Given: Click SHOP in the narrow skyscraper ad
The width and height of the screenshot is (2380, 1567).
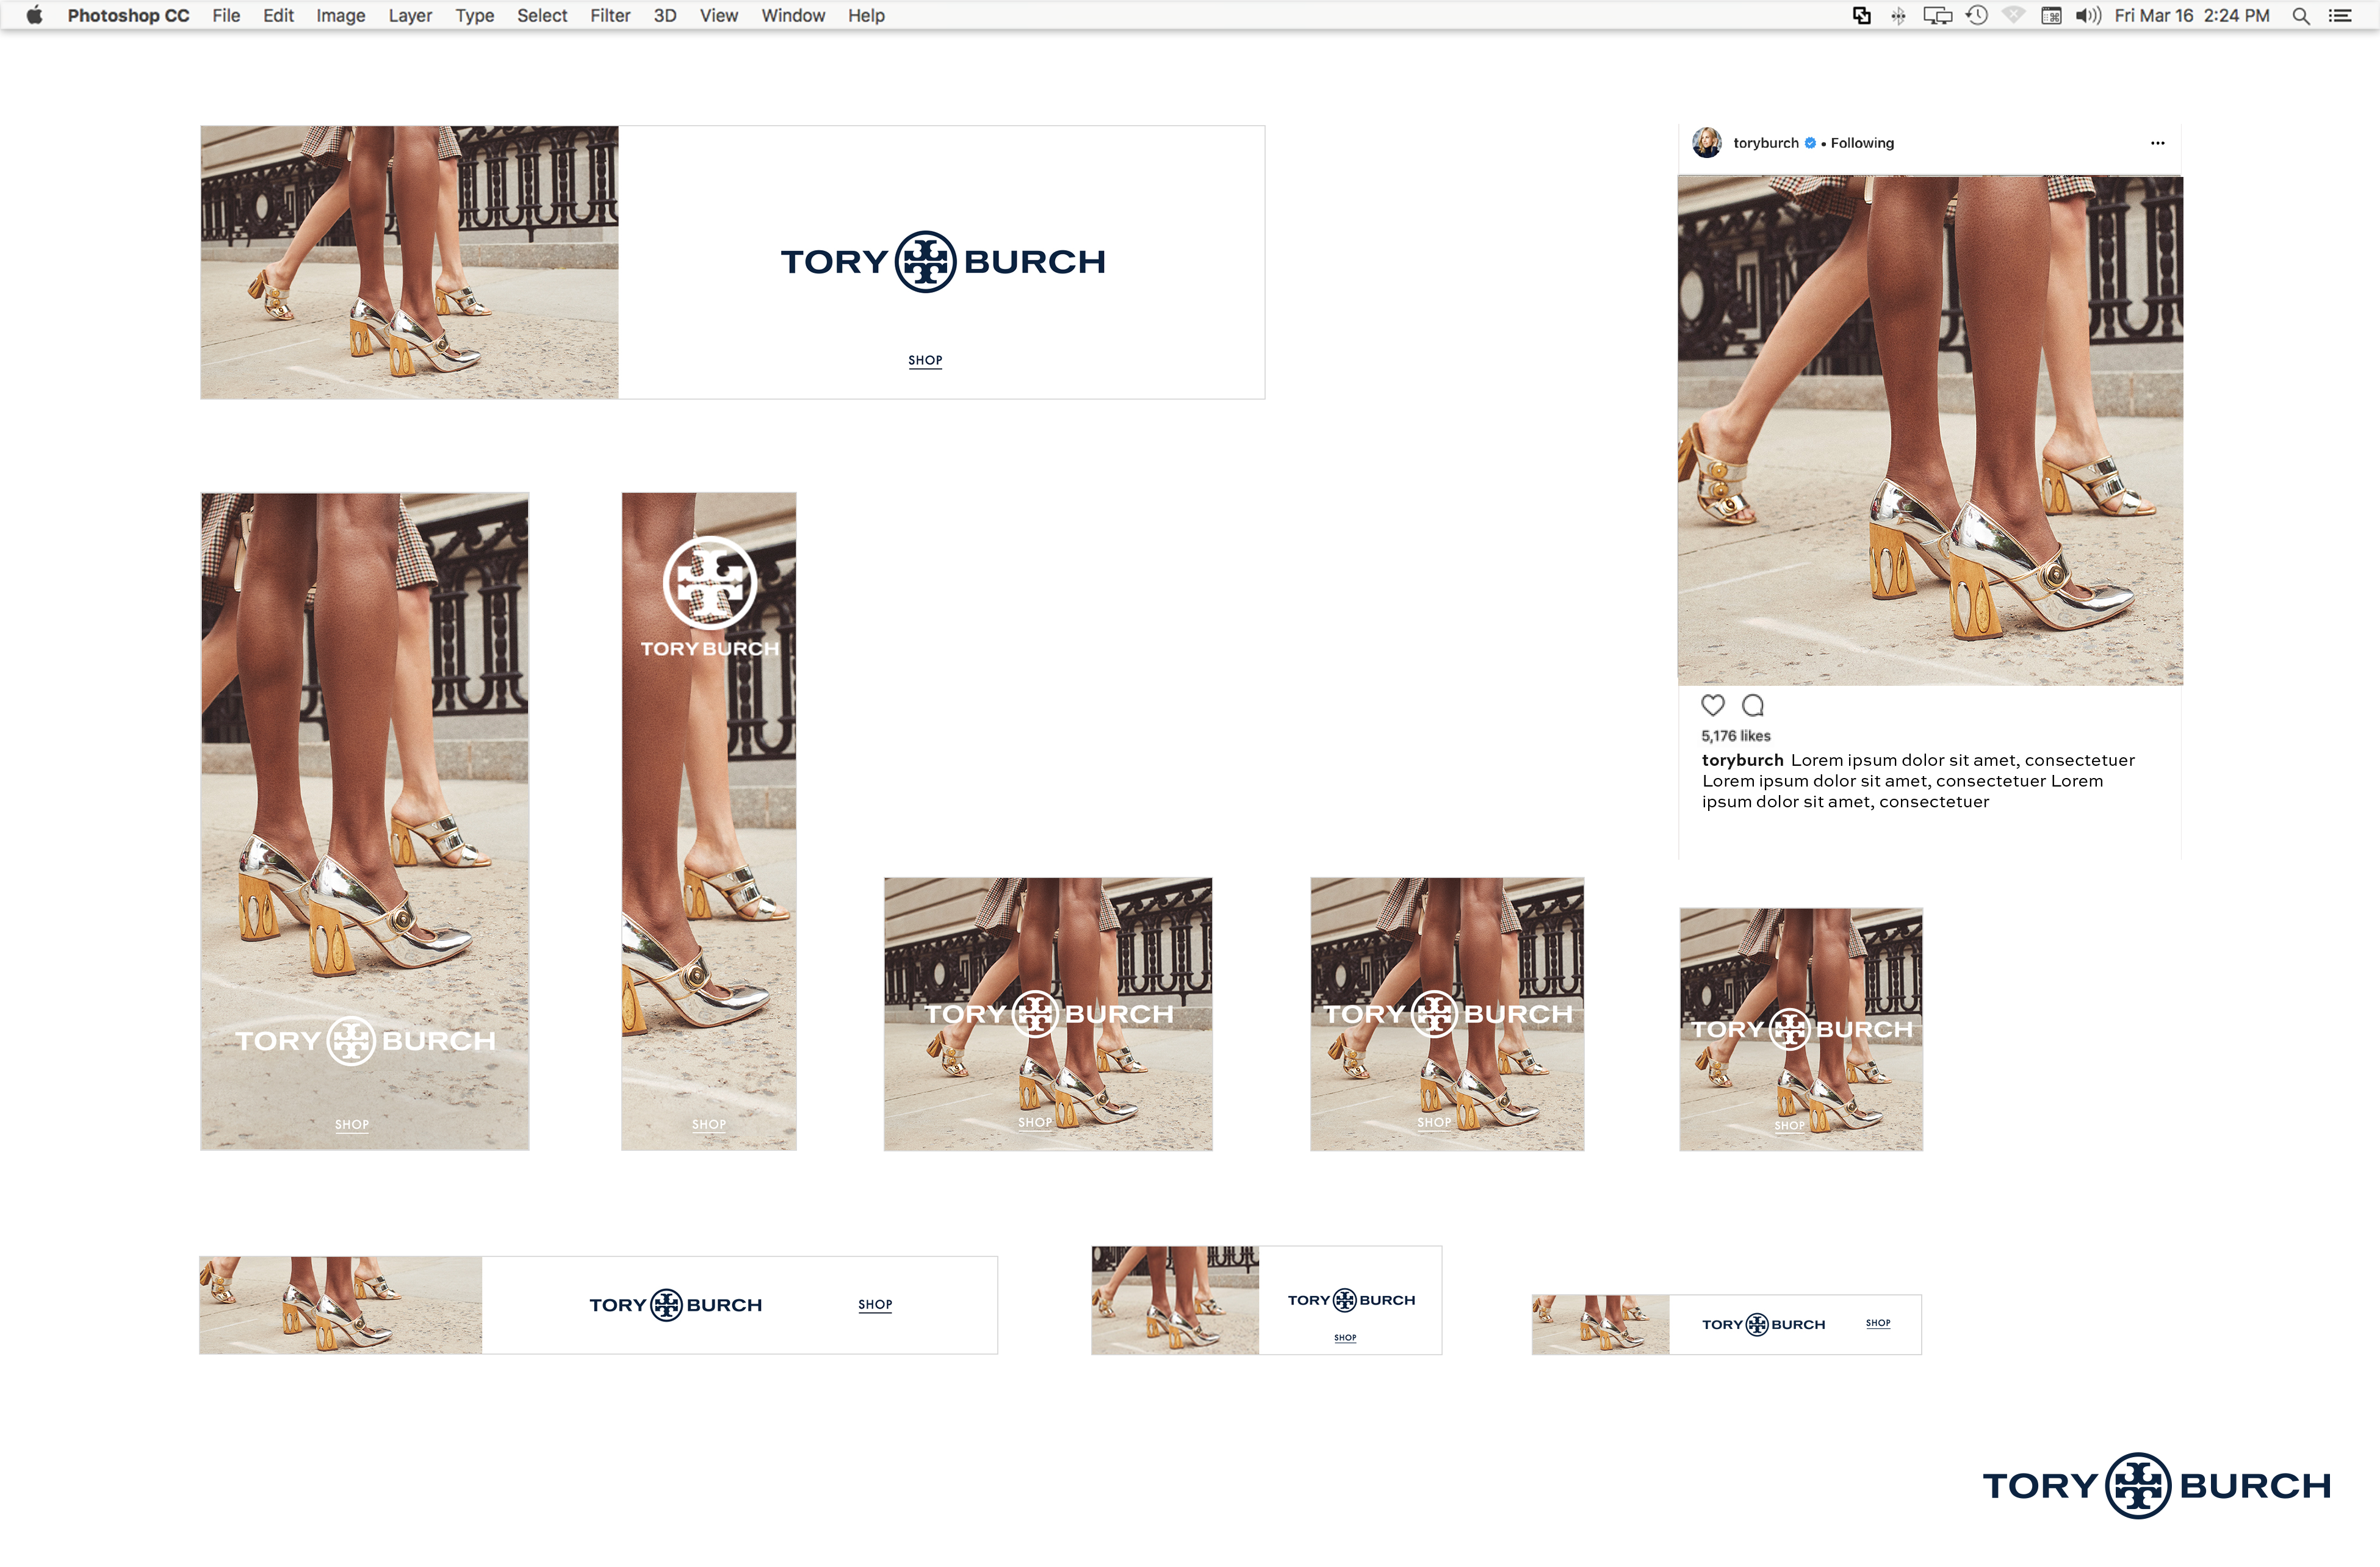Looking at the screenshot, I should click(709, 1125).
